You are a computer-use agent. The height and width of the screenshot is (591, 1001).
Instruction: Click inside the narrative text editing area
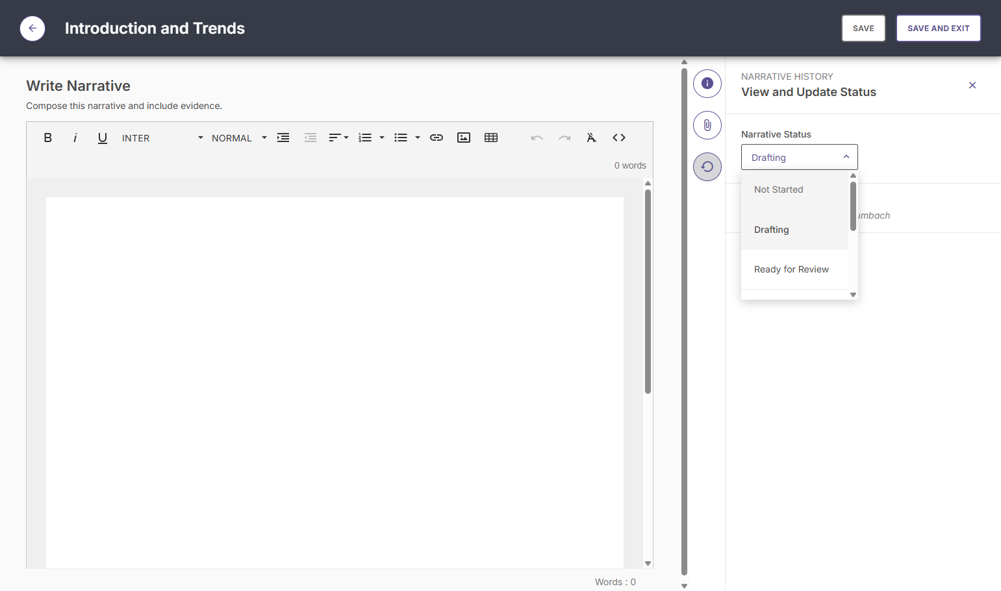point(335,383)
